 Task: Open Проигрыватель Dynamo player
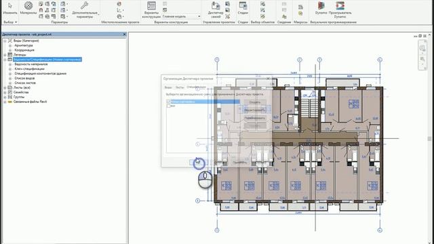(x=340, y=10)
